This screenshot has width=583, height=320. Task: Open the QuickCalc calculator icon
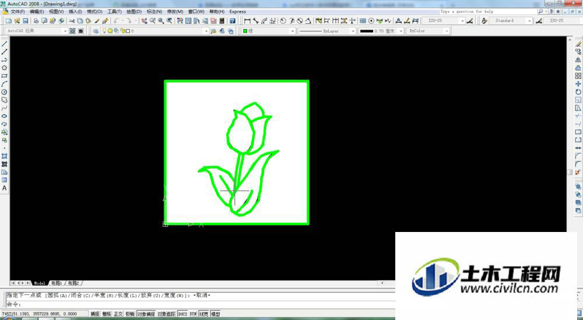(x=222, y=21)
